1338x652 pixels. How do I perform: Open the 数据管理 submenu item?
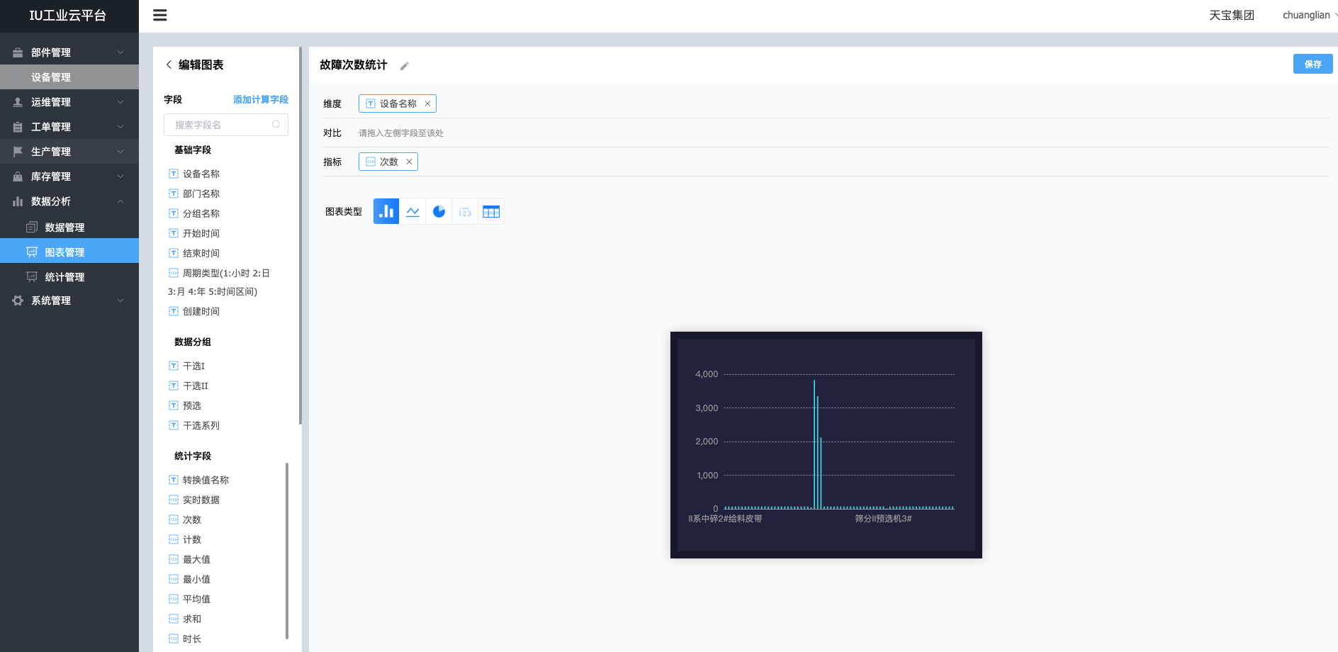[x=69, y=227]
